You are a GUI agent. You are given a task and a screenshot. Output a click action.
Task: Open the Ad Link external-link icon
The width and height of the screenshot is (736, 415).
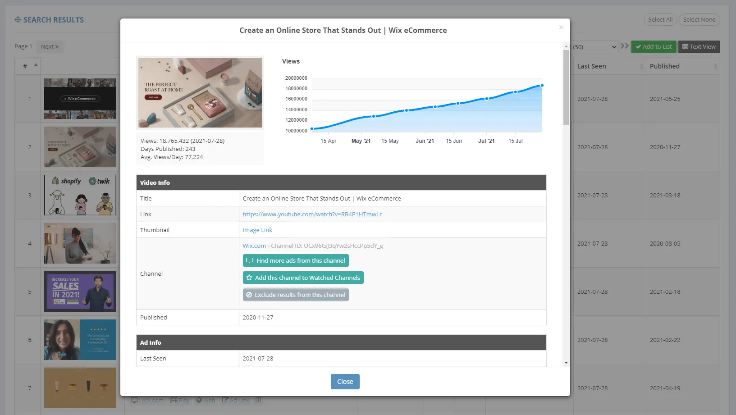[x=224, y=400]
